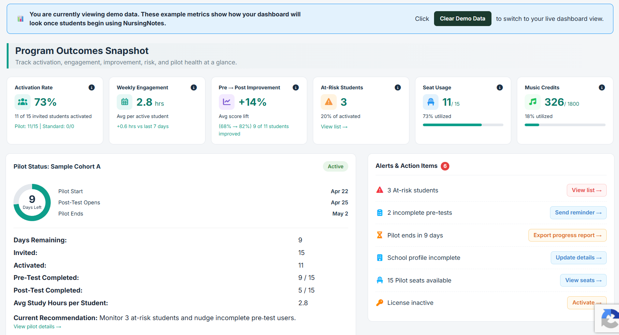Open the View pilot details link
Screen dimensions: 619x335
click(x=37, y=326)
